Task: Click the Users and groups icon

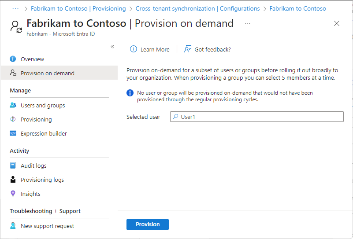Action: 13,105
